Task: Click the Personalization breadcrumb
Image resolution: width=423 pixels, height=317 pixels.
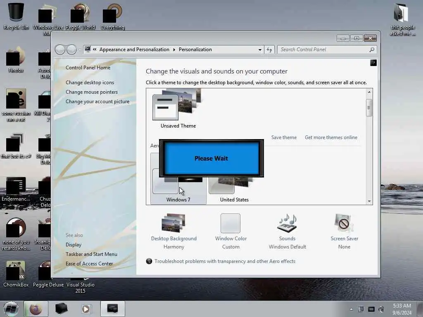Action: 195,50
